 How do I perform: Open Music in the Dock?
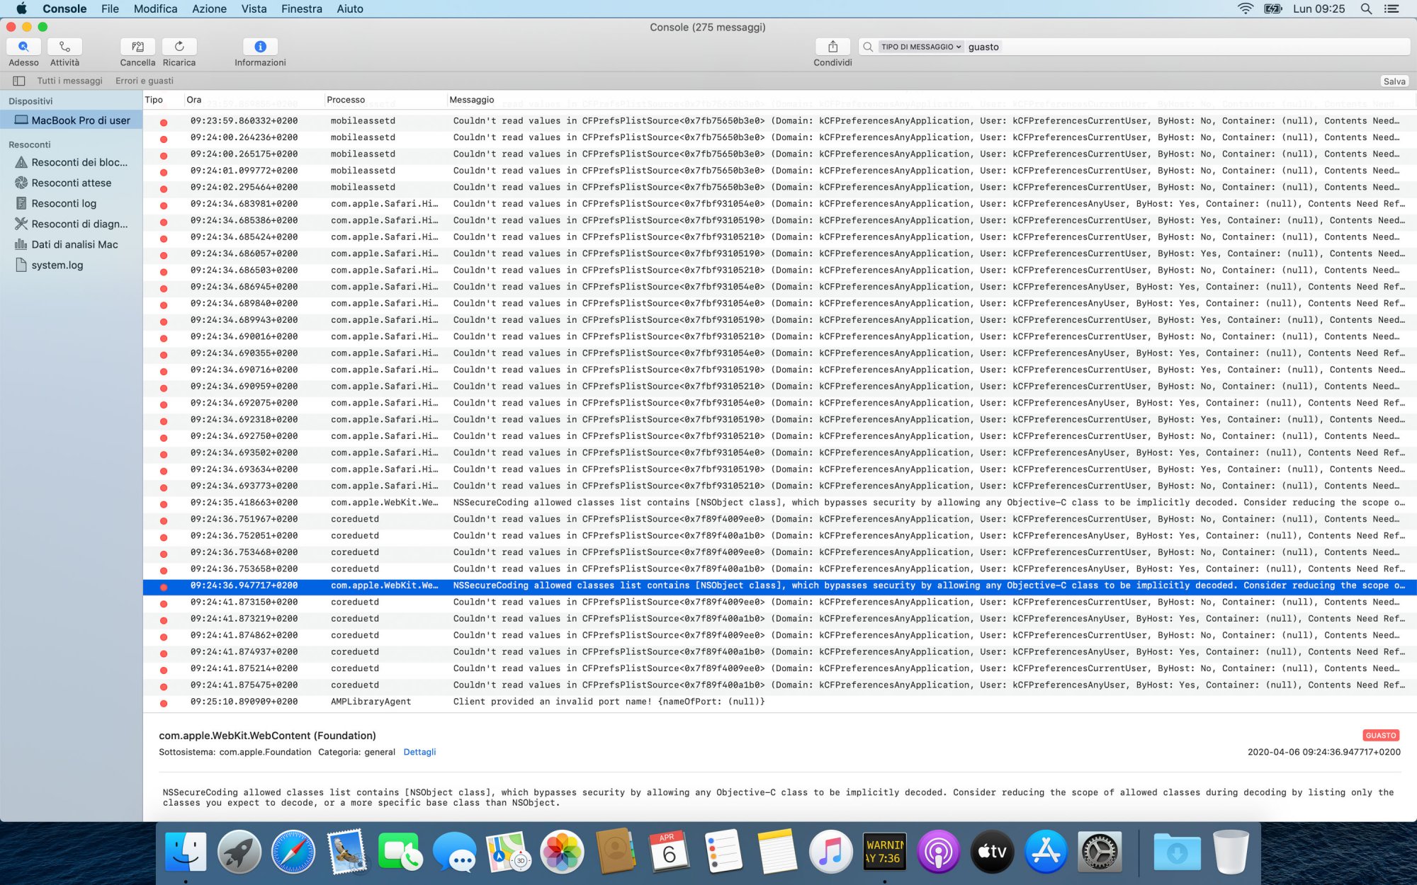click(x=831, y=852)
